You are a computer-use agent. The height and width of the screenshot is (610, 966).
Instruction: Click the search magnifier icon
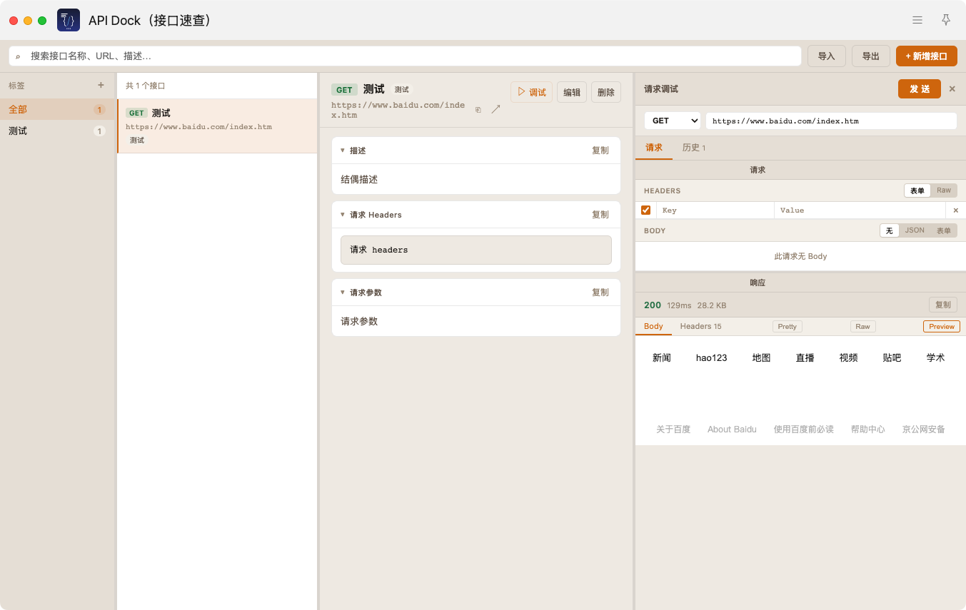[18, 56]
